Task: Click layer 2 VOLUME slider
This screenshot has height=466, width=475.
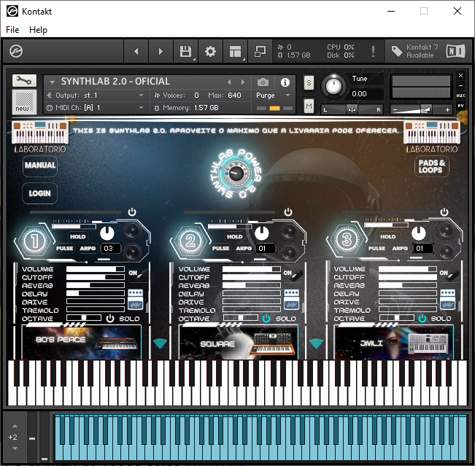Action: (x=252, y=269)
